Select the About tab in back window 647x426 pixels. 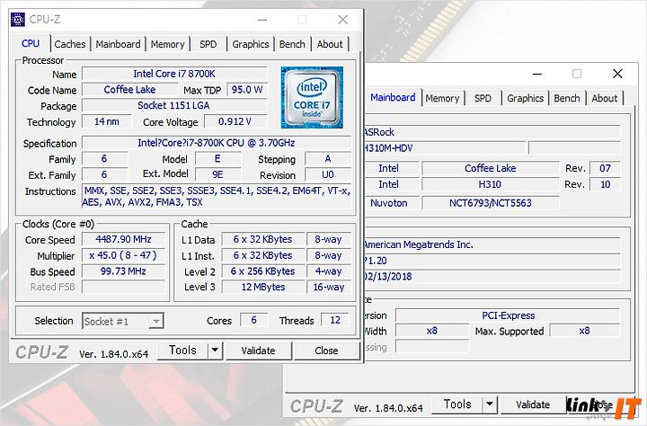(605, 98)
